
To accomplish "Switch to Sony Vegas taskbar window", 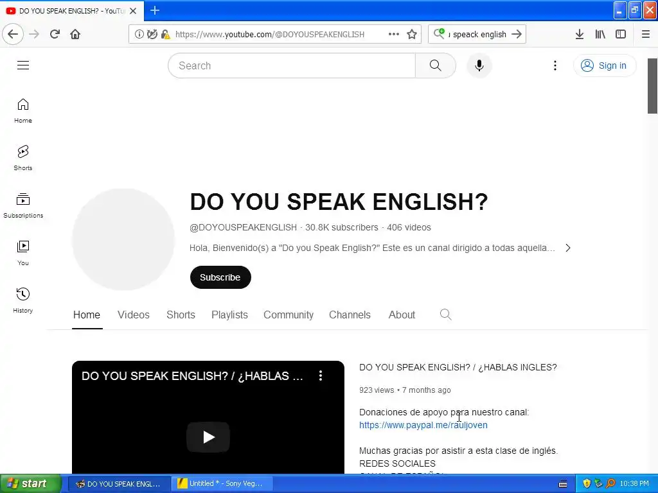I will pyautogui.click(x=223, y=483).
